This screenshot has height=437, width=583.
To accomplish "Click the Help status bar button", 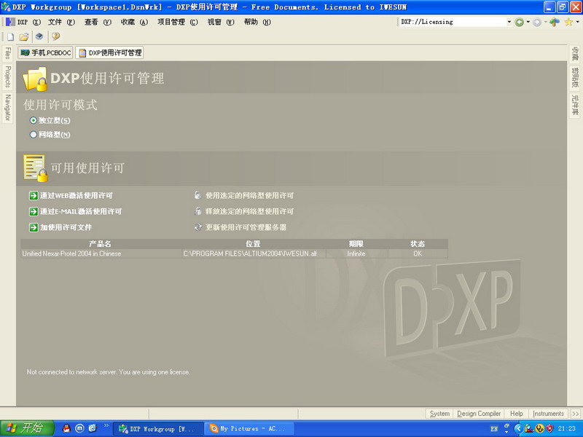I will click(x=517, y=414).
